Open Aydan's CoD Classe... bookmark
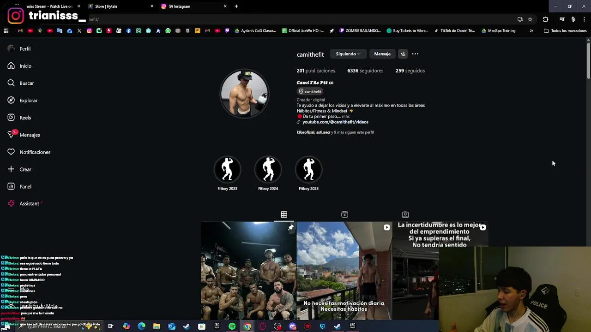591x332 pixels. [x=255, y=31]
